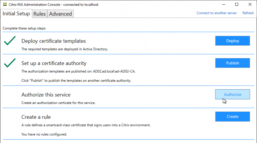Image resolution: width=257 pixels, height=143 pixels.
Task: Select the Set up a certificate authority heading
Action: click(54, 63)
